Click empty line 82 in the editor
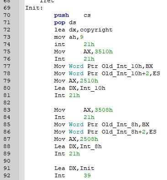Screen dimensions: 167x180 96,103
